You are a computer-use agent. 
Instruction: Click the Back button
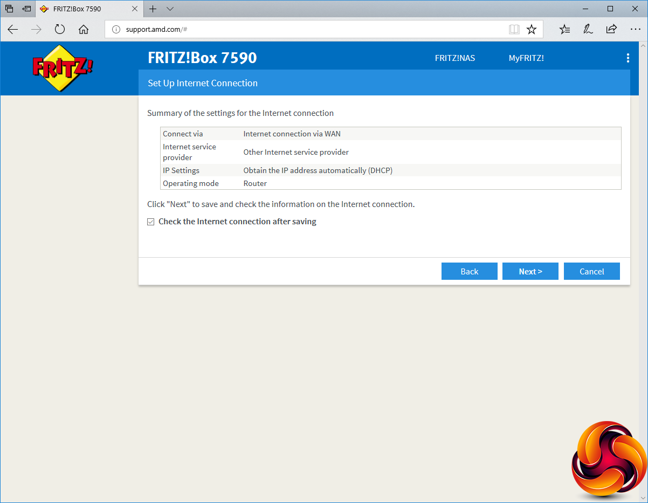click(469, 272)
